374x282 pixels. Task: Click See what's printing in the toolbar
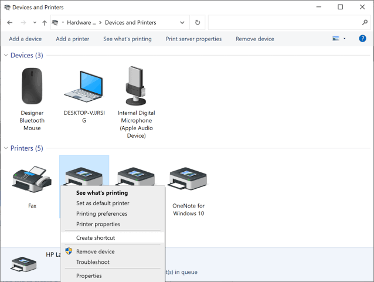127,39
